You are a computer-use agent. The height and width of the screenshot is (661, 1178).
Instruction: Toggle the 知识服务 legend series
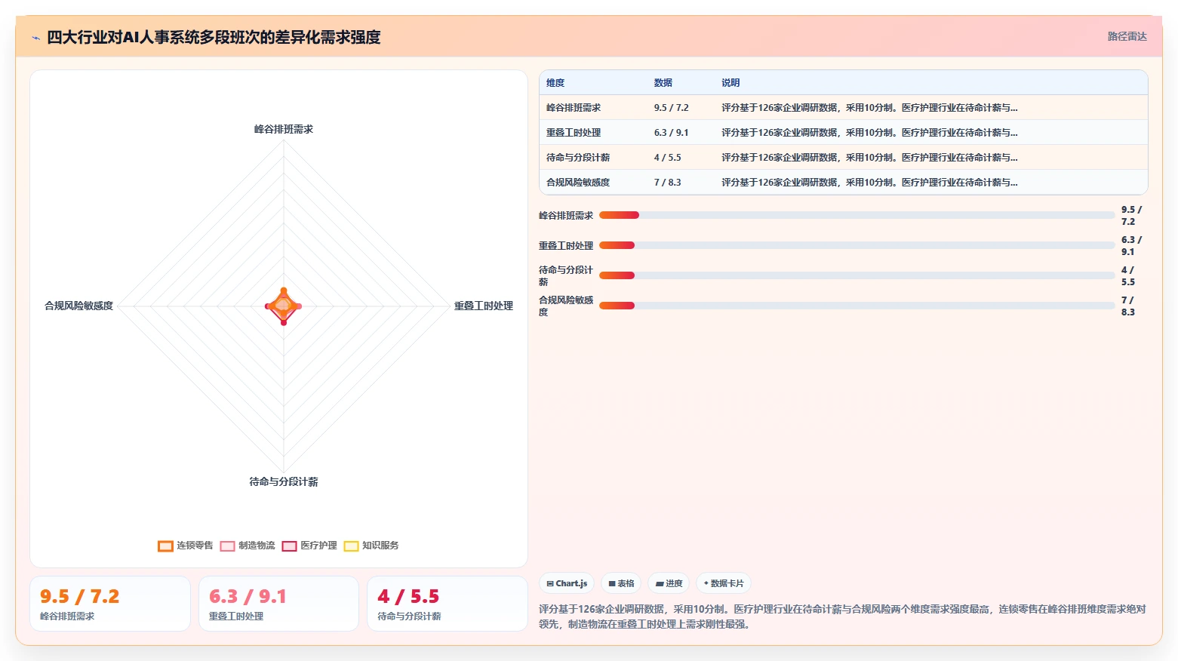click(x=371, y=546)
